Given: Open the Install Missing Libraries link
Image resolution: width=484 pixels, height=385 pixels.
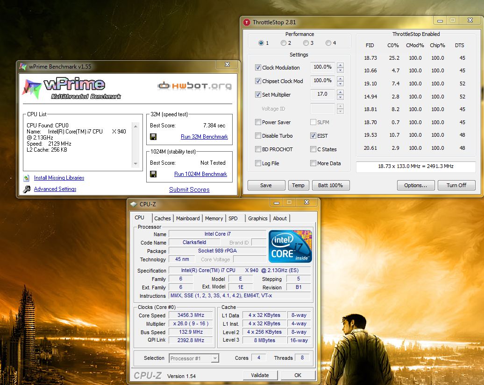Looking at the screenshot, I should (x=59, y=178).
